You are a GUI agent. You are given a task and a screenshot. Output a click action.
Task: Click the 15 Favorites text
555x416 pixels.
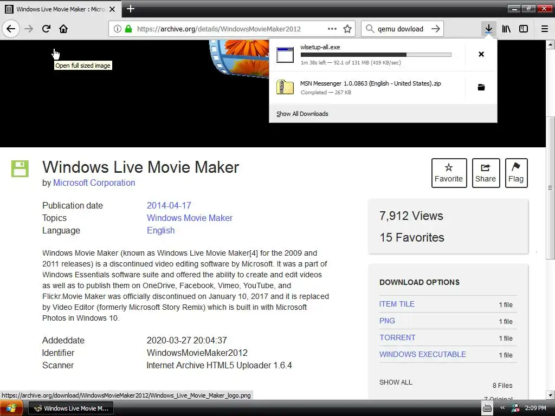(x=412, y=237)
